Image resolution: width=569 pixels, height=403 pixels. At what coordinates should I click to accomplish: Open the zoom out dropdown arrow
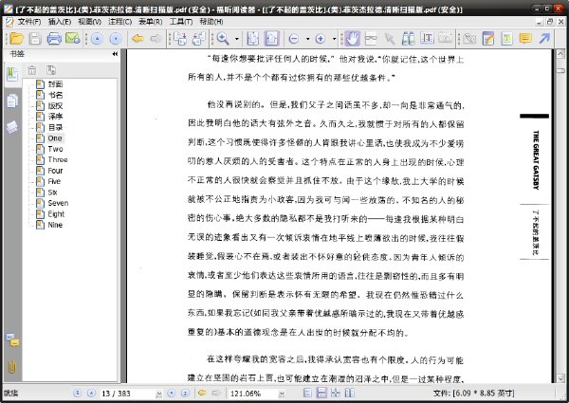pos(307,39)
